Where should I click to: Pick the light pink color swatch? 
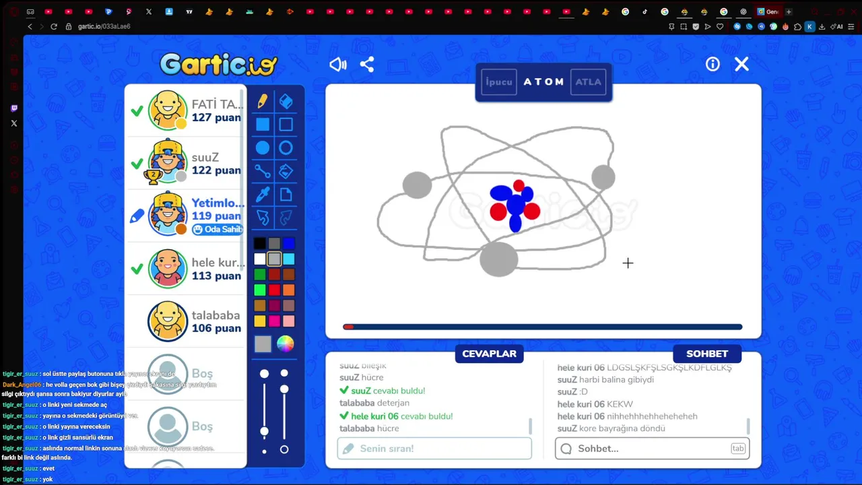point(289,321)
